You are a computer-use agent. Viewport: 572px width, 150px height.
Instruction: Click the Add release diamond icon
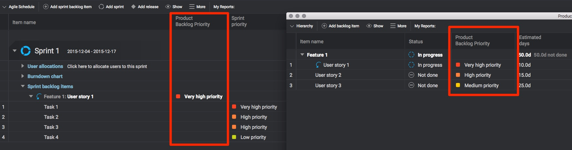tap(133, 7)
